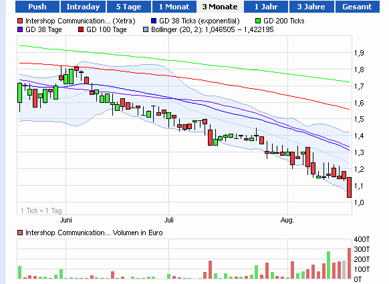Click the Intershop Communication Xetra red legend swatch
The height and width of the screenshot is (284, 389).
tap(20, 21)
